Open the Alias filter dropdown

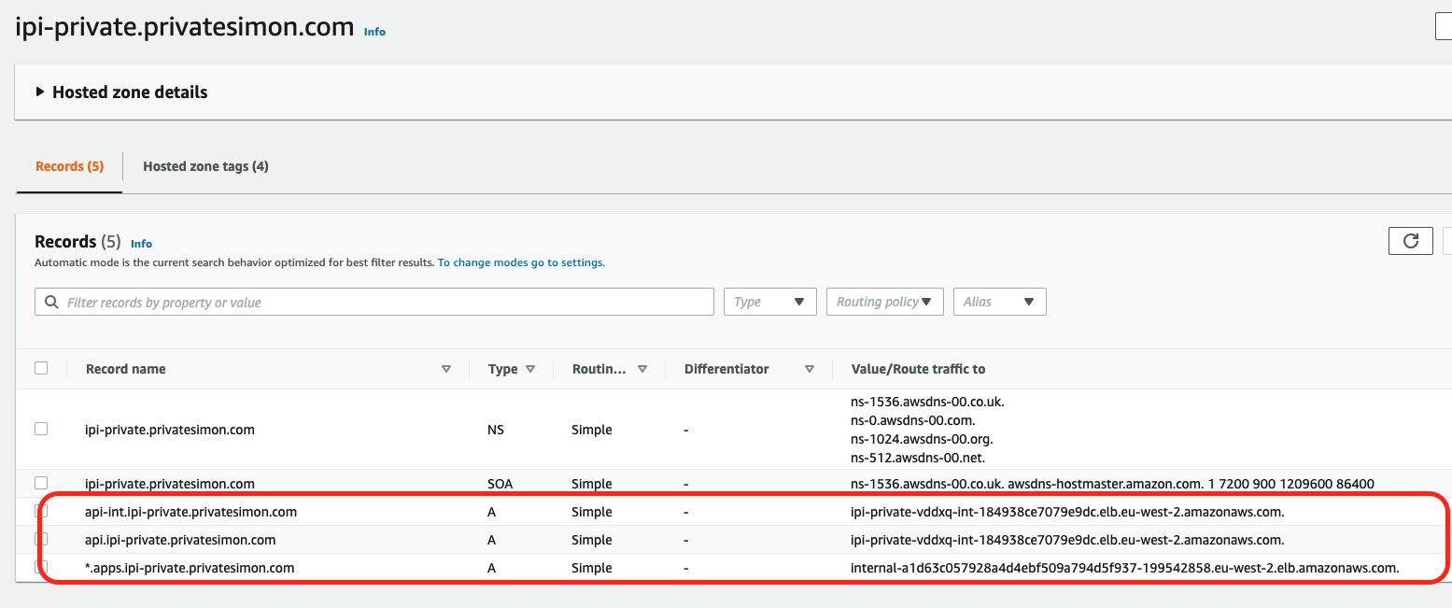998,302
